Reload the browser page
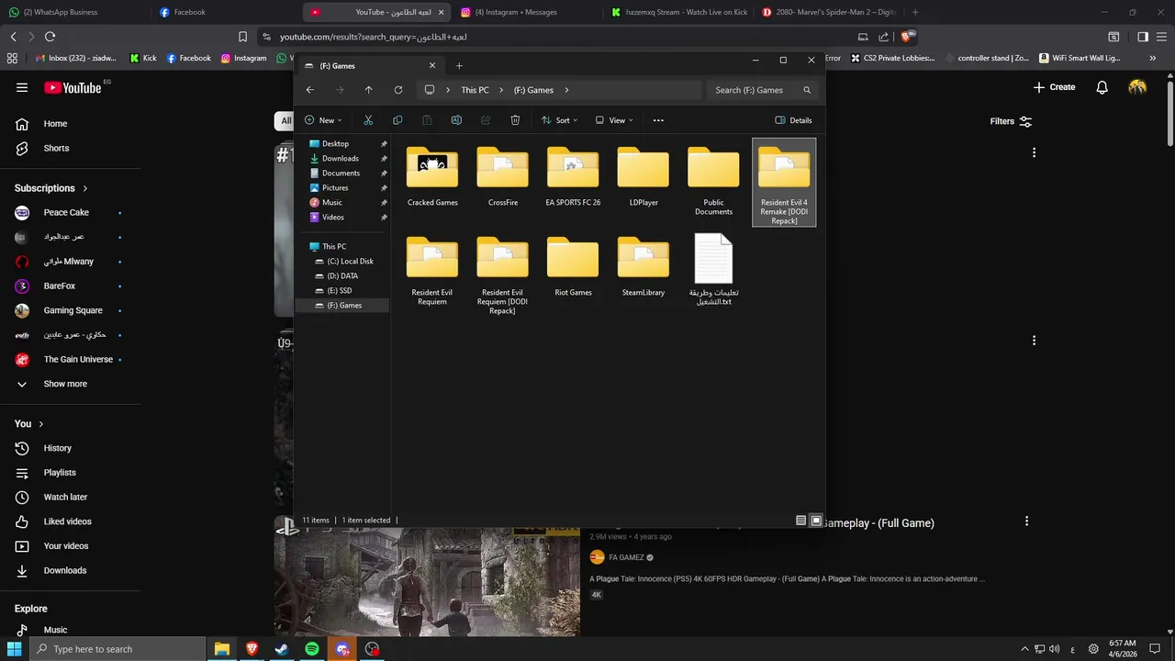The image size is (1175, 661). tap(50, 37)
